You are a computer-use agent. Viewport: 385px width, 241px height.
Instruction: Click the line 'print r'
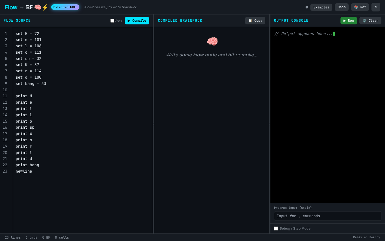point(24,146)
